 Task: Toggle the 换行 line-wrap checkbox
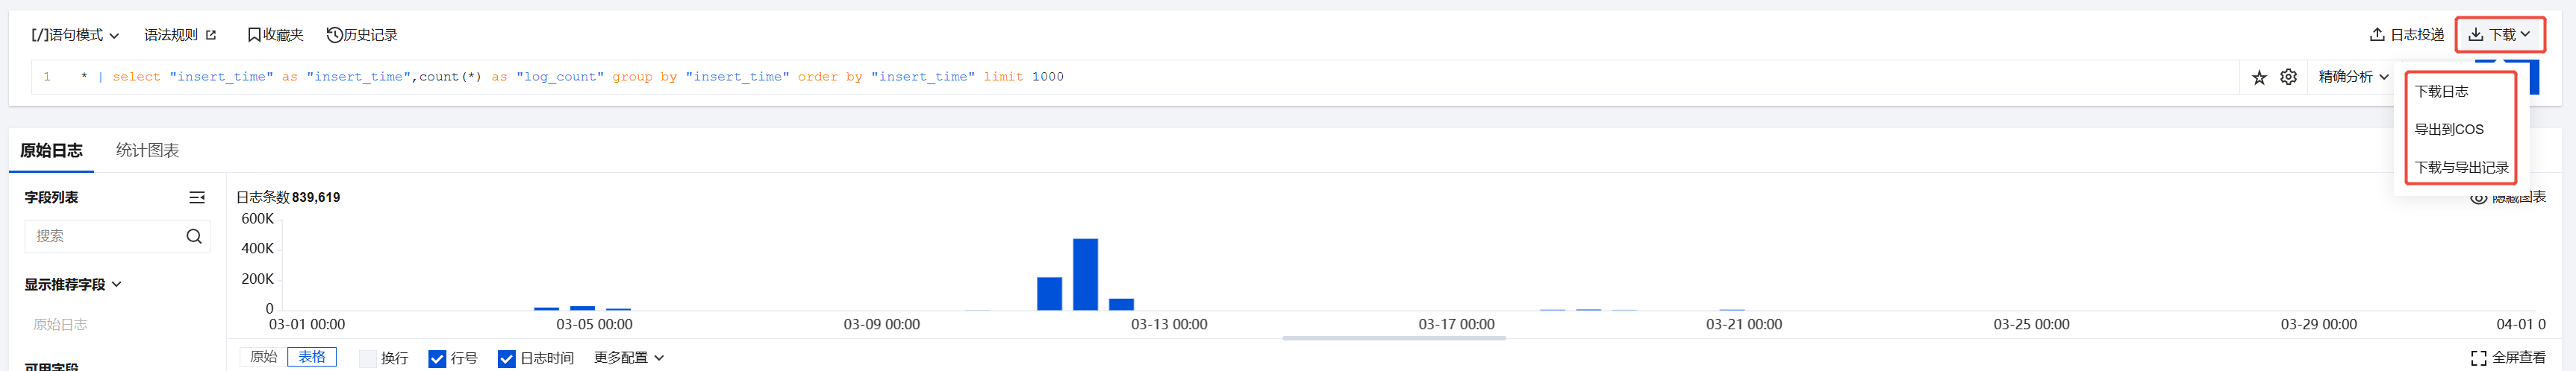(x=368, y=359)
